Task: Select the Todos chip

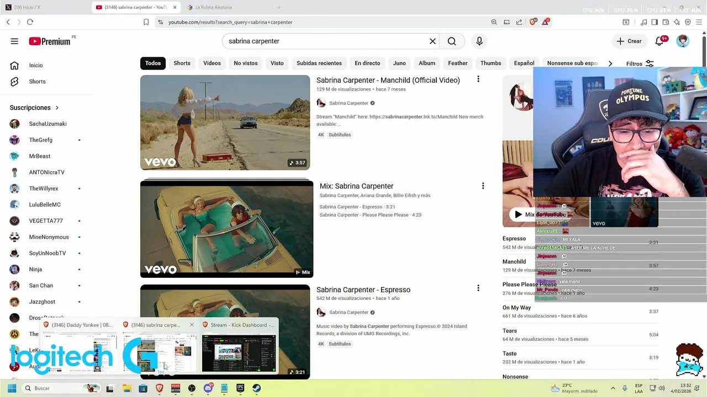Action: coord(153,63)
